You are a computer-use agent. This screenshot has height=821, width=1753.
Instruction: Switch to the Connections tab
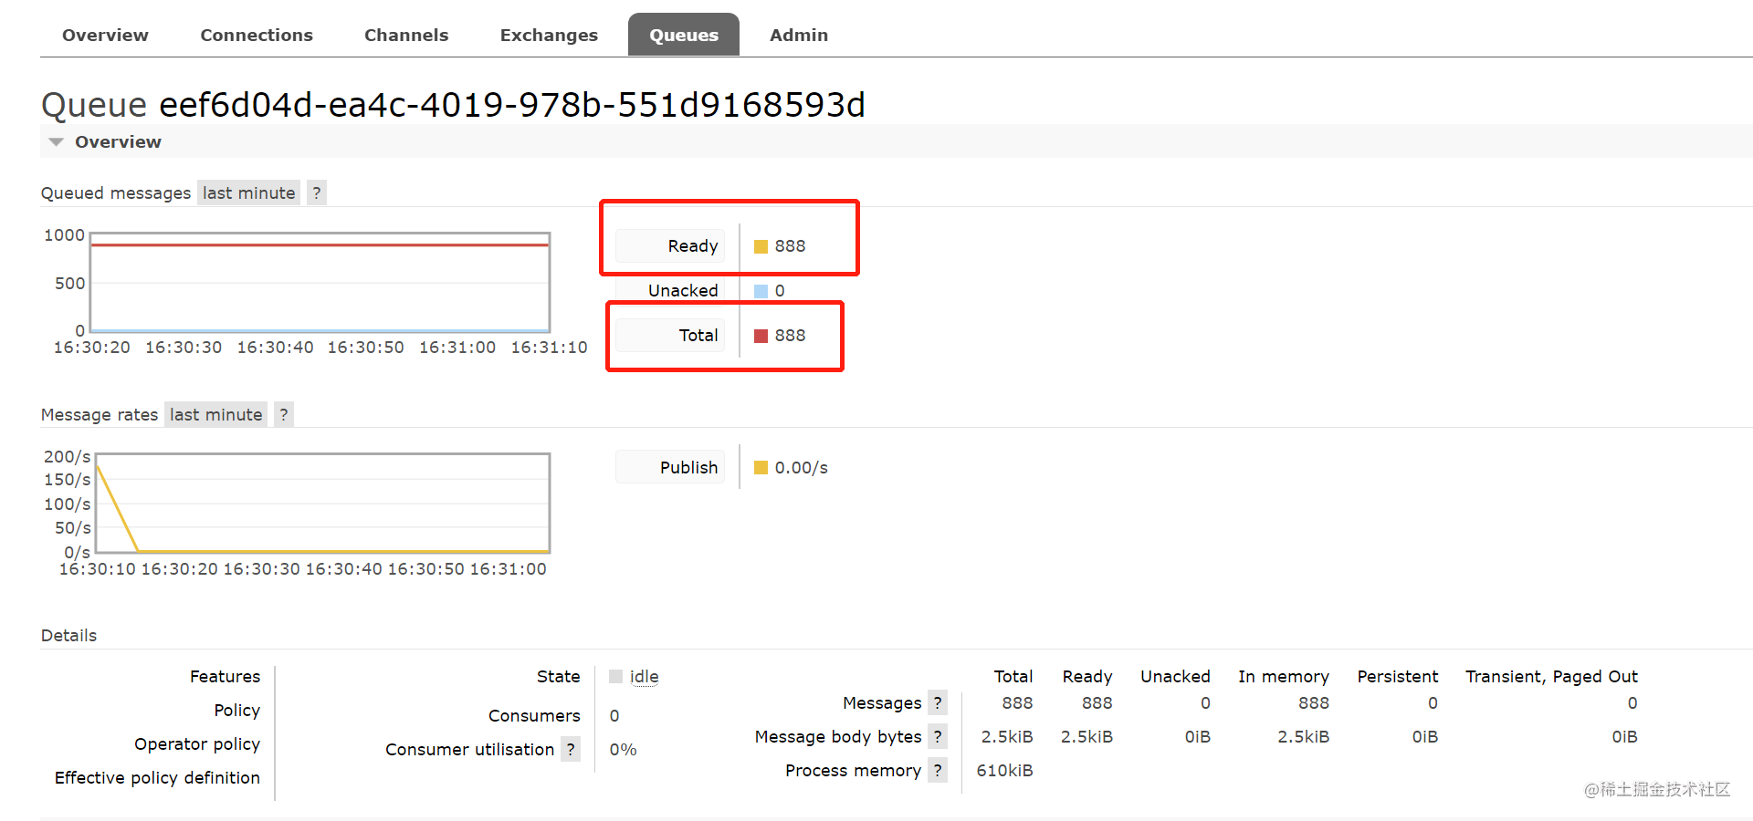[x=257, y=35]
